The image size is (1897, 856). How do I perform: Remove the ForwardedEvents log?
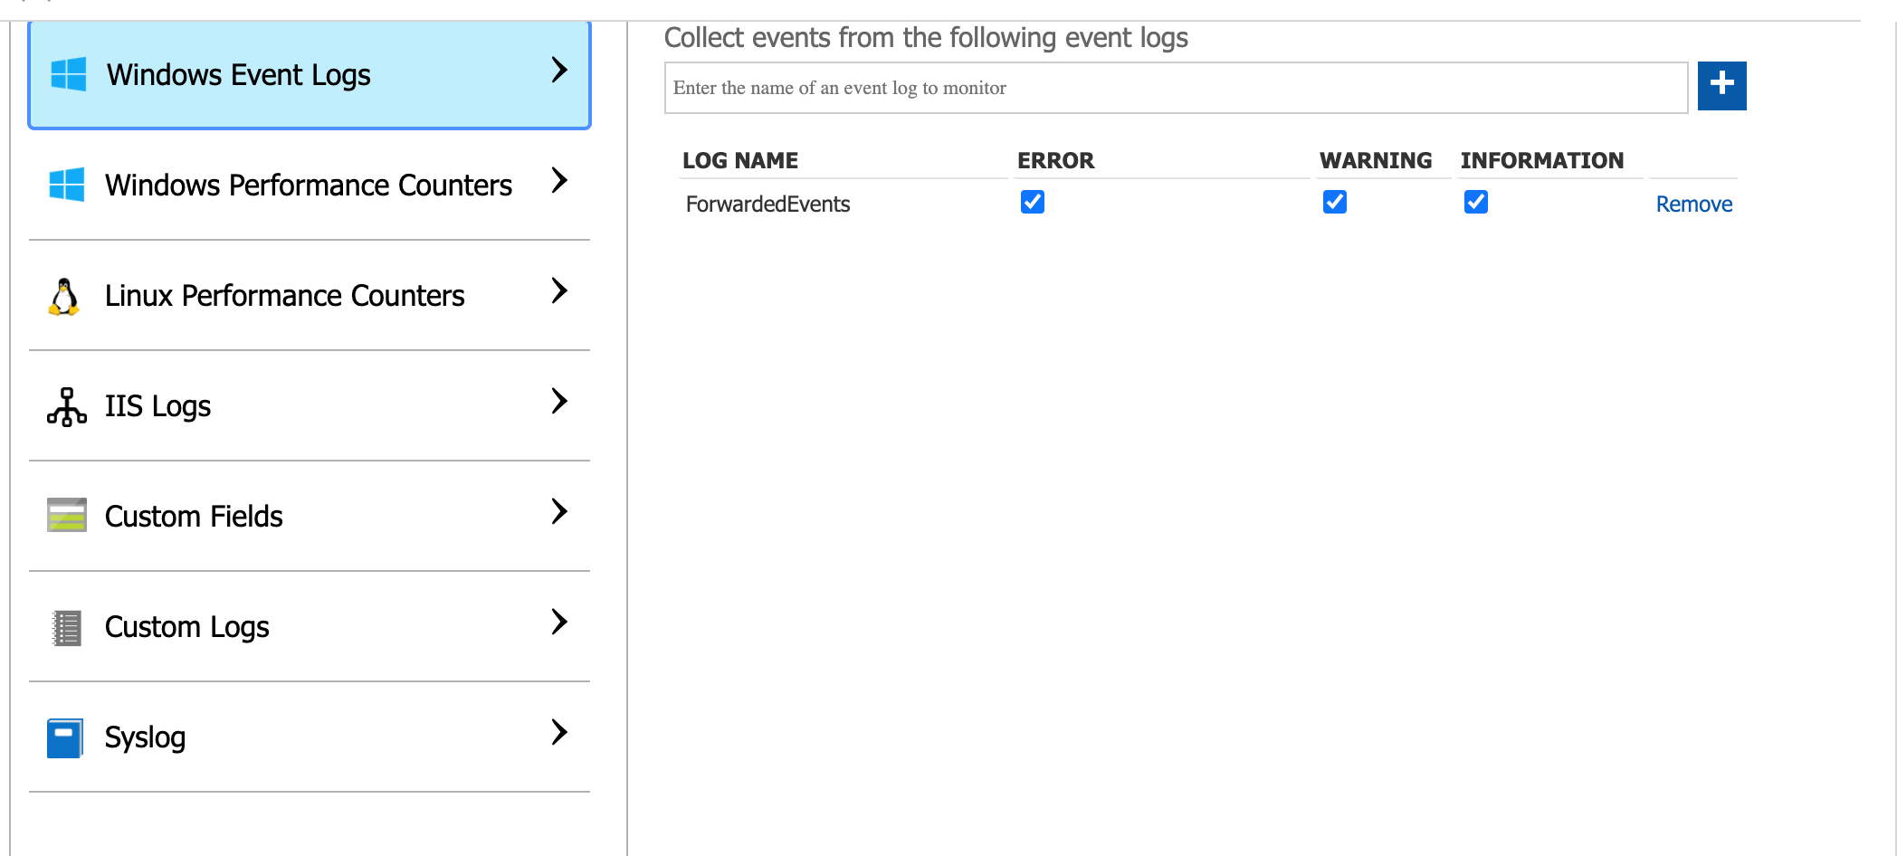[x=1694, y=204]
